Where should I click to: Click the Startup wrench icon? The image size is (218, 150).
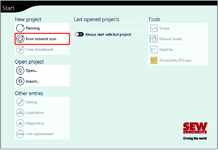click(x=20, y=102)
